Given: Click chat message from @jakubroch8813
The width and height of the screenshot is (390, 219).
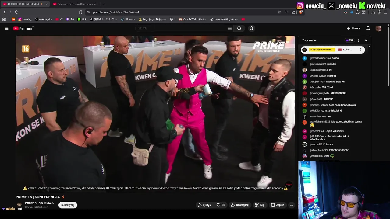Looking at the screenshot, I should 321,70.
